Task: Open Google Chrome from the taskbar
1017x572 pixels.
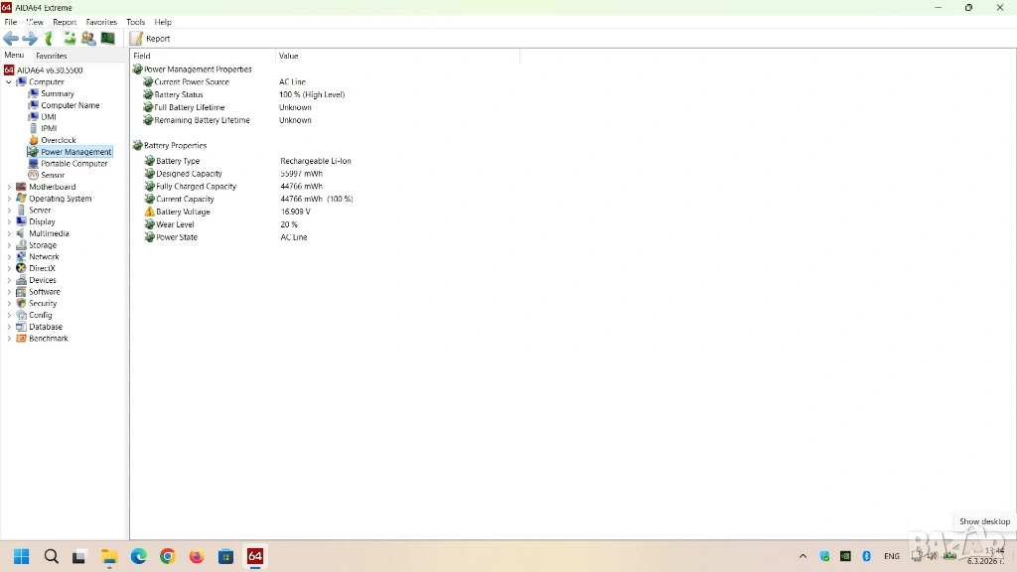Action: pos(168,556)
